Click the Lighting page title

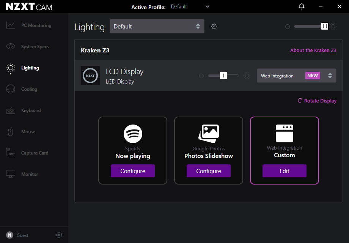click(x=90, y=27)
